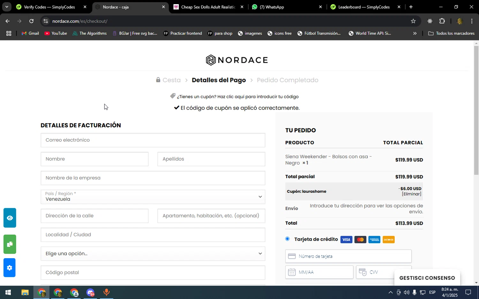
Task: Click the microphone app on the taskbar
Action: 106,292
